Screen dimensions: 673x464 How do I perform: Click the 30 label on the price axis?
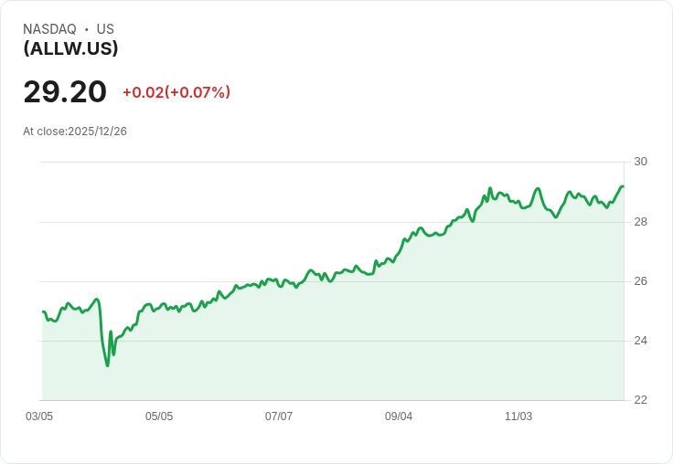point(640,162)
